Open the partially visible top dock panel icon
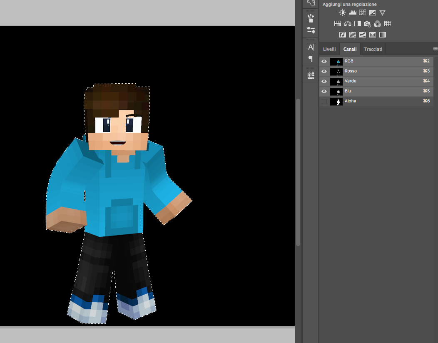 [x=311, y=2]
